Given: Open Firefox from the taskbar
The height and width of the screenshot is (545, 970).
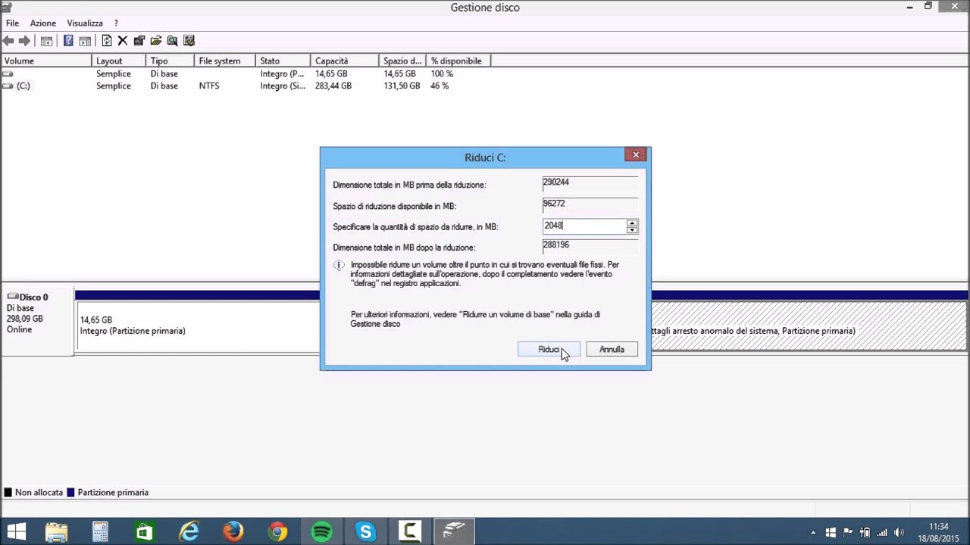Looking at the screenshot, I should tap(233, 532).
